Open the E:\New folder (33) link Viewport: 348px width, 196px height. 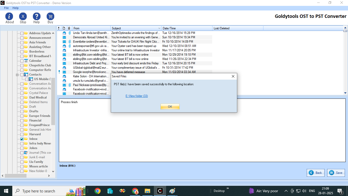tap(137, 96)
